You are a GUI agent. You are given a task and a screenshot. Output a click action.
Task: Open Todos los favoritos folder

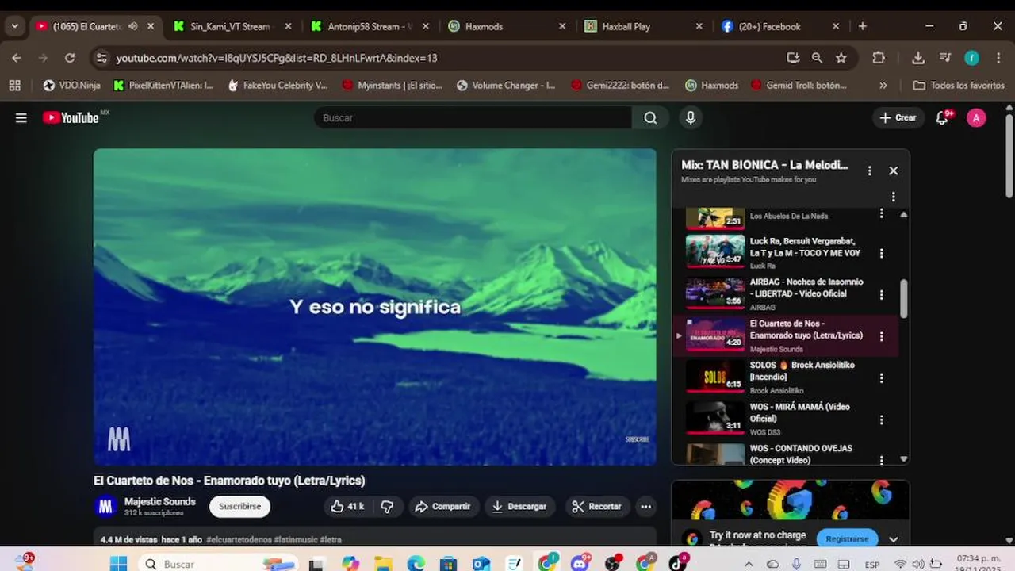click(959, 85)
